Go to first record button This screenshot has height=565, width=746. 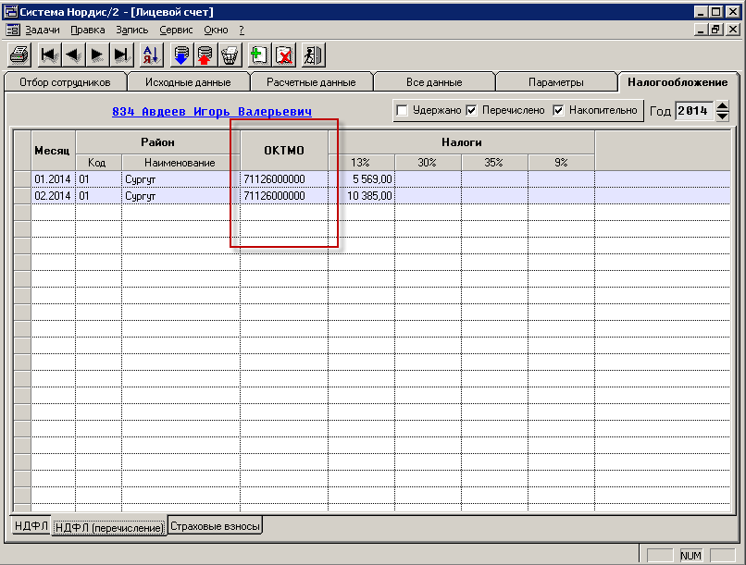click(x=49, y=55)
